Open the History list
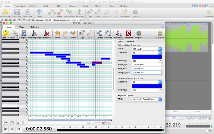Image resolution: width=214 pixels, height=134 pixels. click(73, 34)
